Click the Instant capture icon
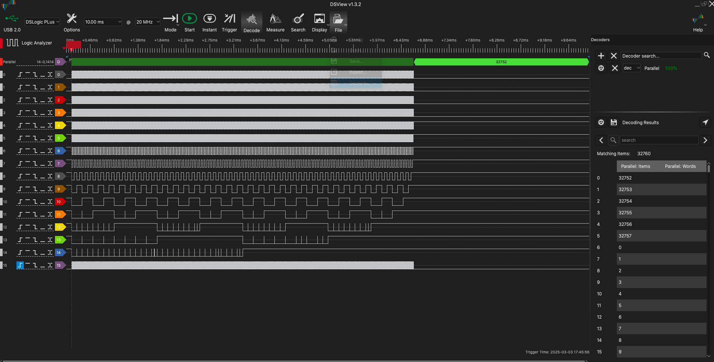 click(209, 18)
